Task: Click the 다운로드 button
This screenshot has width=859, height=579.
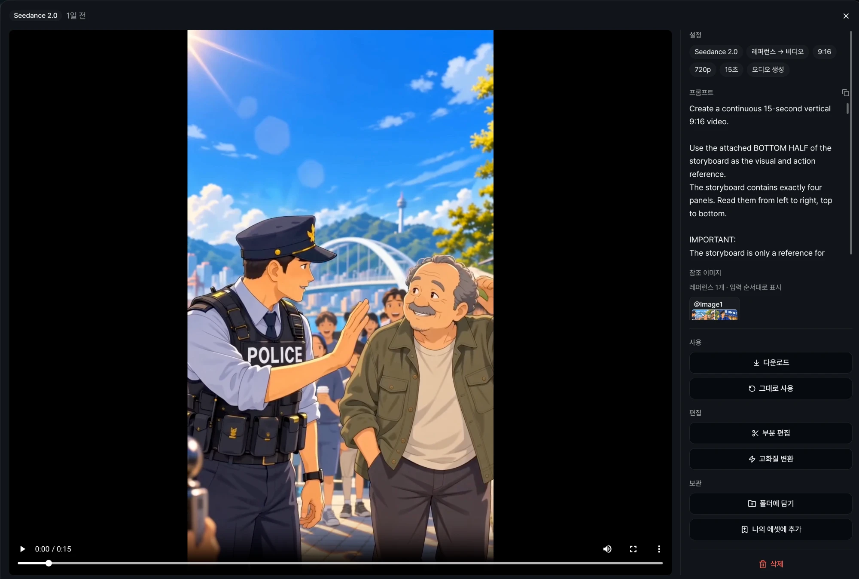Action: [x=771, y=363]
